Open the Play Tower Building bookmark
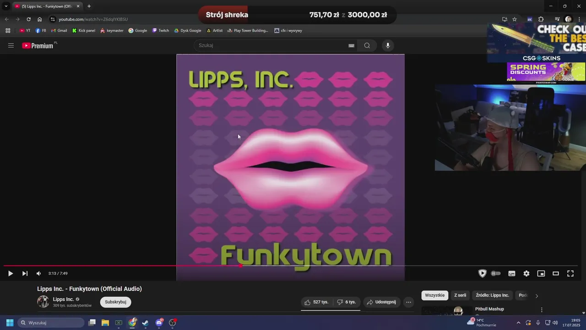This screenshot has width=586, height=330. coord(248,31)
